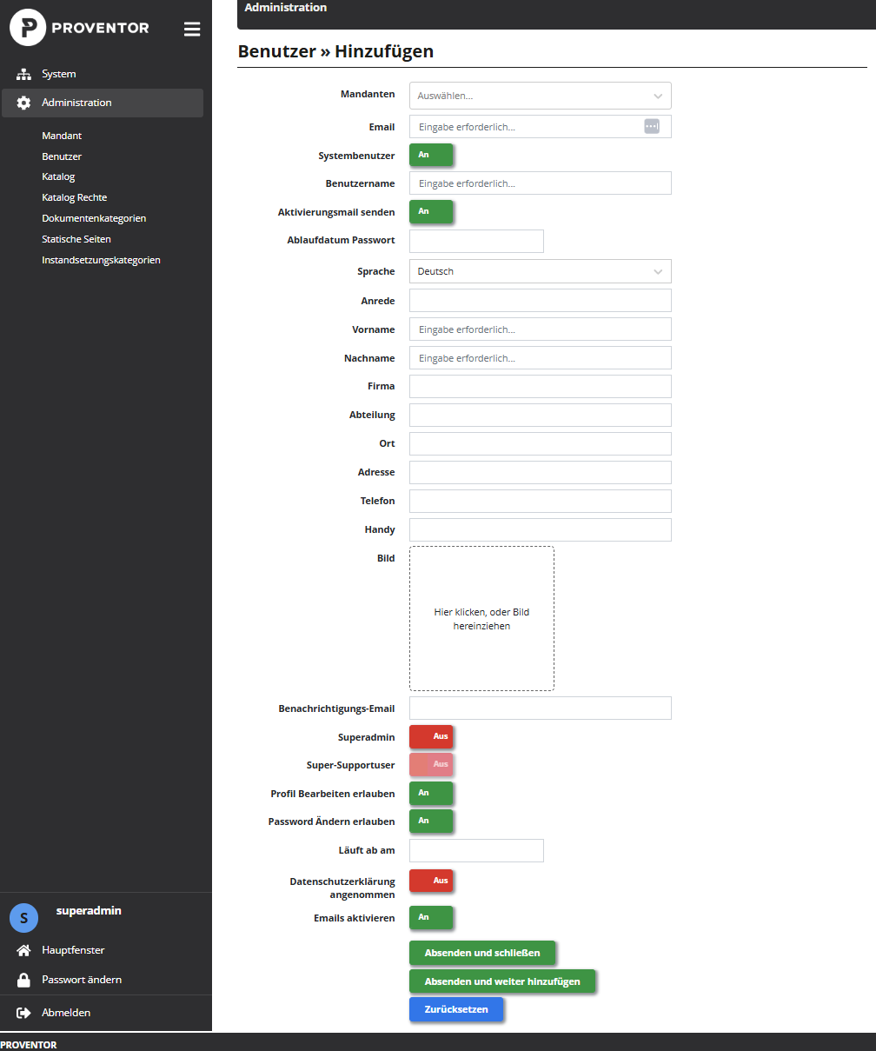The width and height of the screenshot is (876, 1051).
Task: Click the System network icon
Action: click(24, 74)
